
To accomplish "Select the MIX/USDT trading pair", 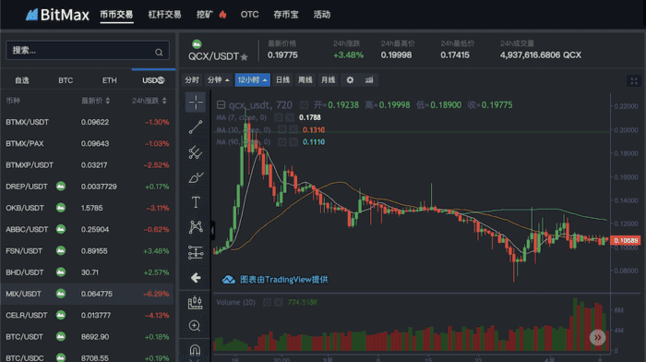I will [x=88, y=294].
